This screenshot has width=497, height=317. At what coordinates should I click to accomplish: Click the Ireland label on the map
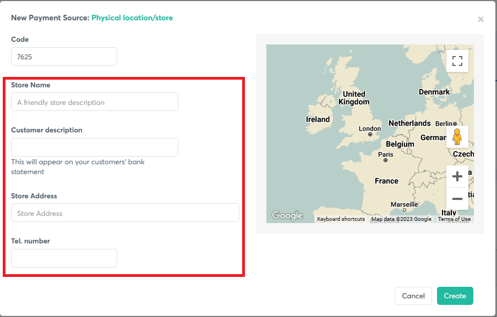pos(318,119)
